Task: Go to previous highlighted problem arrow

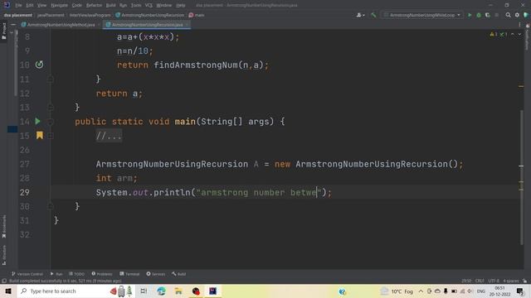Action: [x=513, y=34]
